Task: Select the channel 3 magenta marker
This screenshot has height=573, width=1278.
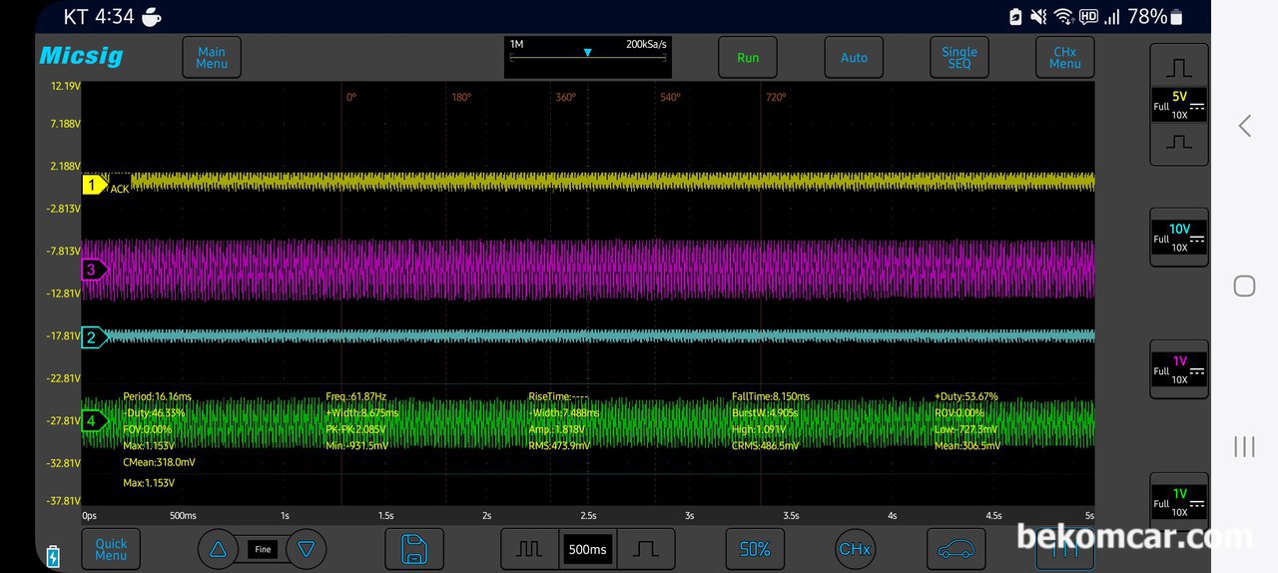Action: point(93,270)
